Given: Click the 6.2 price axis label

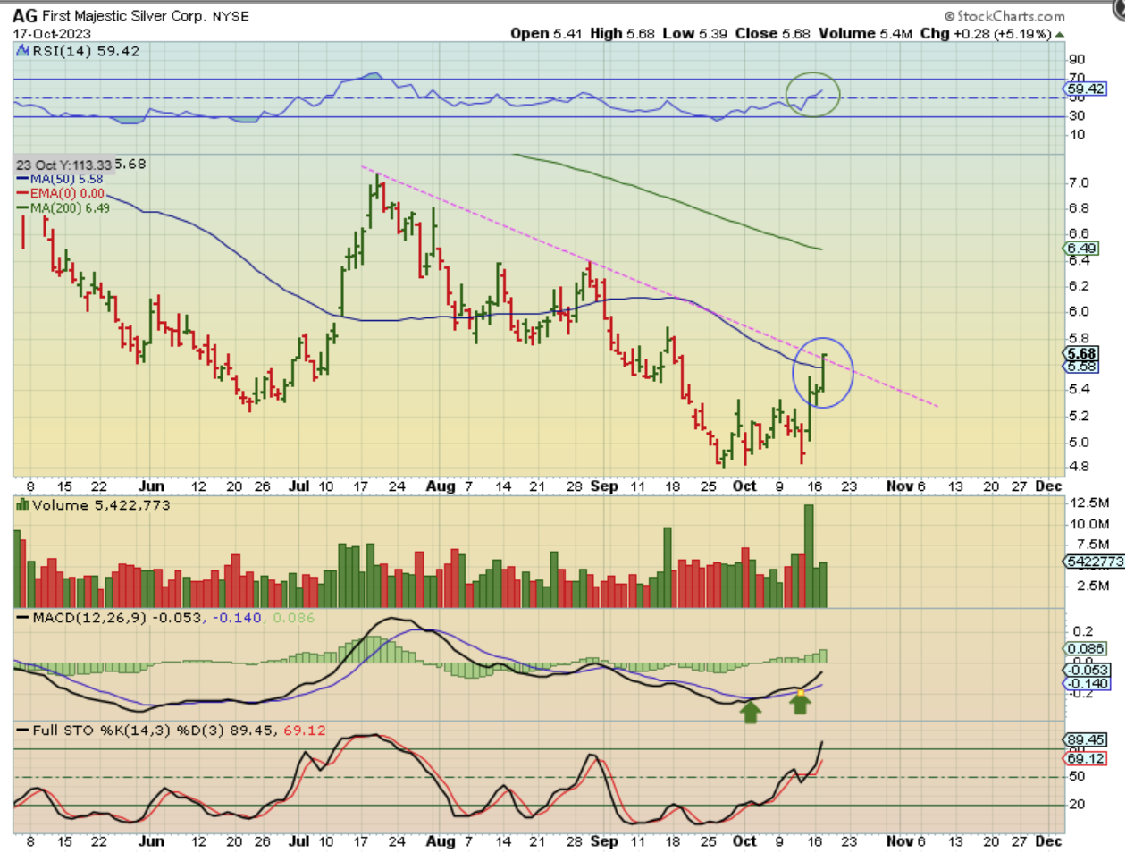Looking at the screenshot, I should coord(1079,286).
